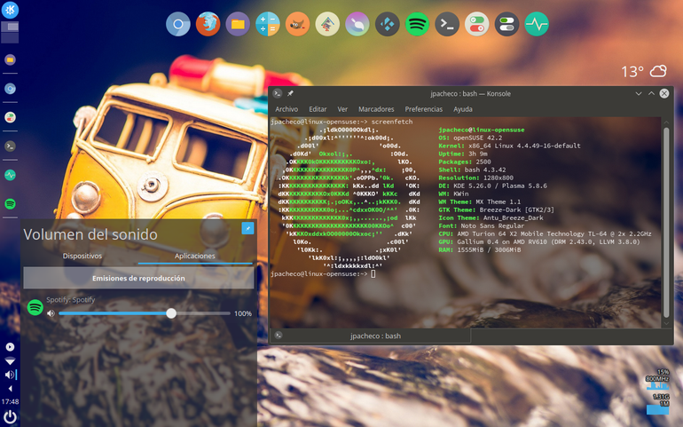Open the system monitor pulse icon

tap(537, 24)
